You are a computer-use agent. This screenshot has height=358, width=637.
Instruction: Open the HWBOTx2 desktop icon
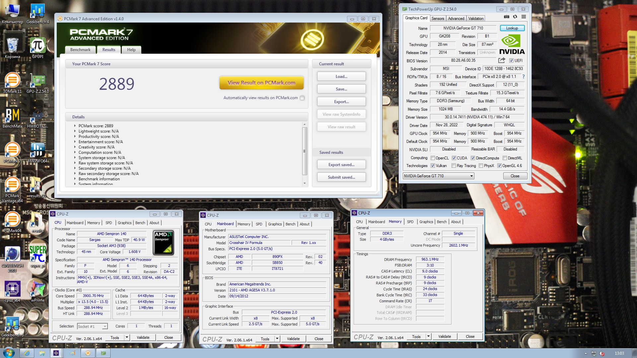pyautogui.click(x=37, y=118)
